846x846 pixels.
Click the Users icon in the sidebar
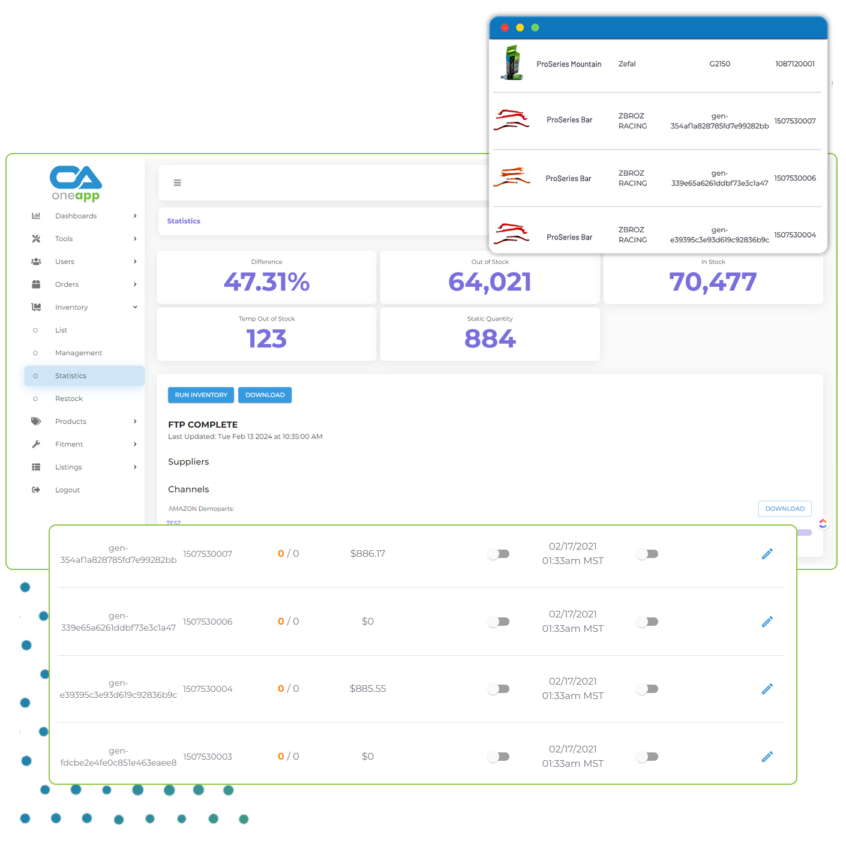[36, 261]
